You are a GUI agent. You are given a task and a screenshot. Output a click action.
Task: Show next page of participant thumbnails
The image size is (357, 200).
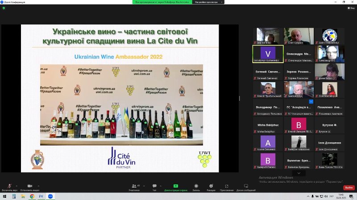299,173
